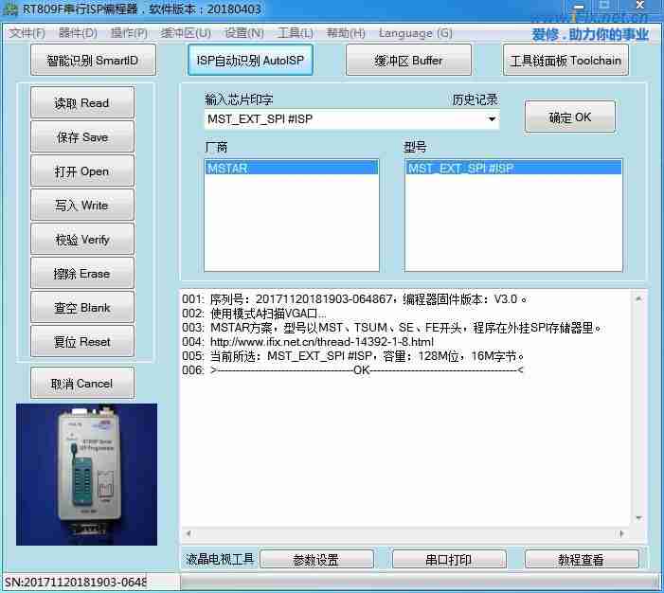Click the 擦除 Erase button
This screenshot has width=664, height=593.
82,274
